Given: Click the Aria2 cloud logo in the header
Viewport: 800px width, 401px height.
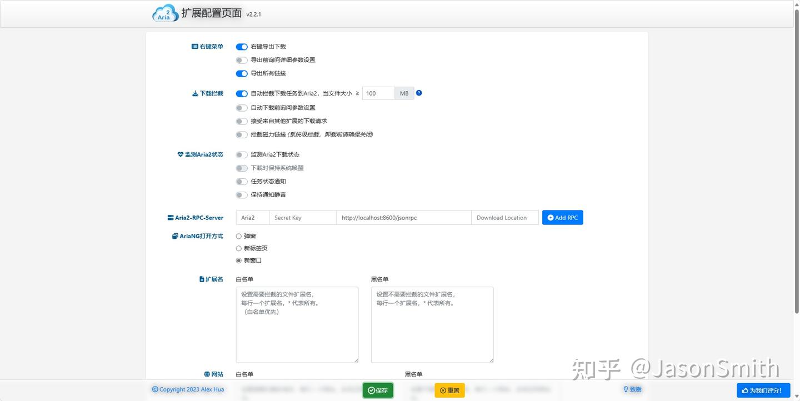Looking at the screenshot, I should pyautogui.click(x=165, y=13).
